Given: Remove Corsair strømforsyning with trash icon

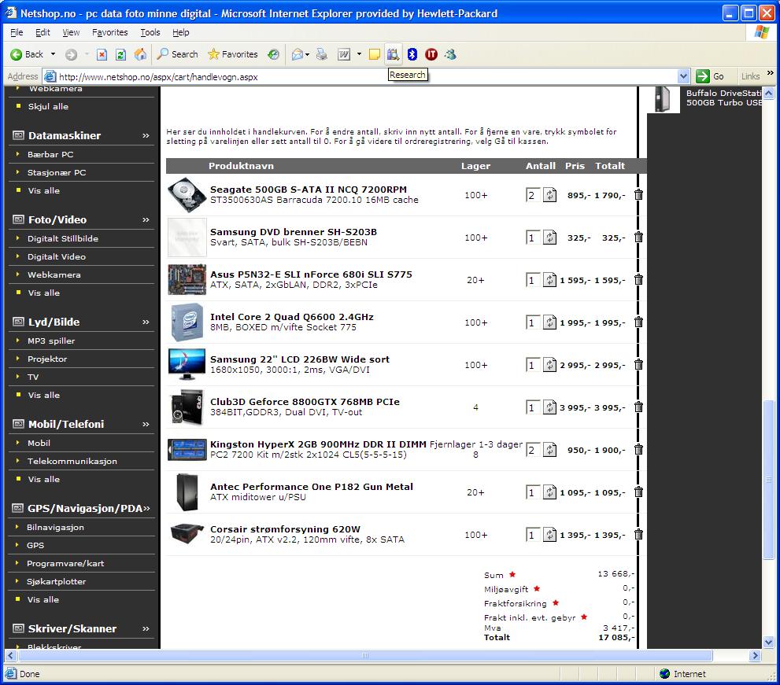Looking at the screenshot, I should (x=639, y=535).
